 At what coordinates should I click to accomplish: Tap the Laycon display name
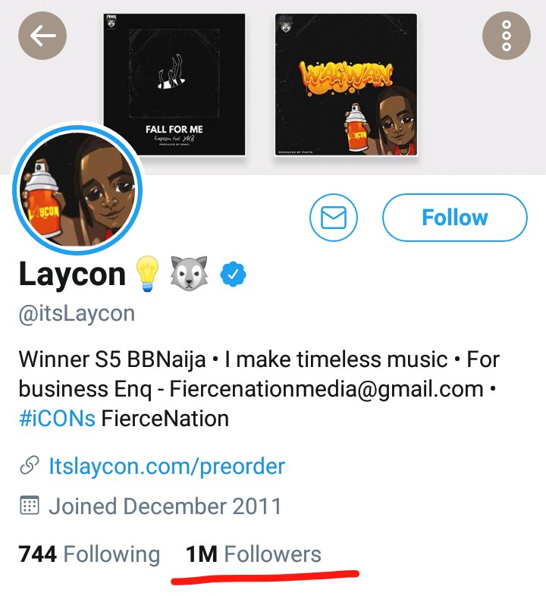(x=72, y=274)
